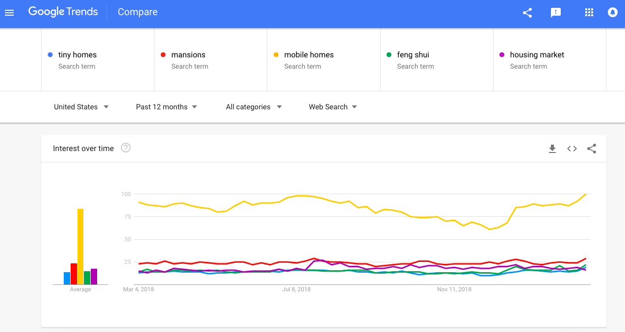Share the comparison via the top bar share icon
Screen dimensions: 625x332
point(527,13)
